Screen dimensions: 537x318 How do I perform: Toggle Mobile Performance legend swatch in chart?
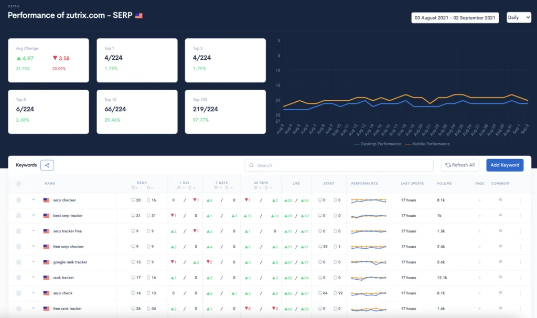click(x=410, y=144)
